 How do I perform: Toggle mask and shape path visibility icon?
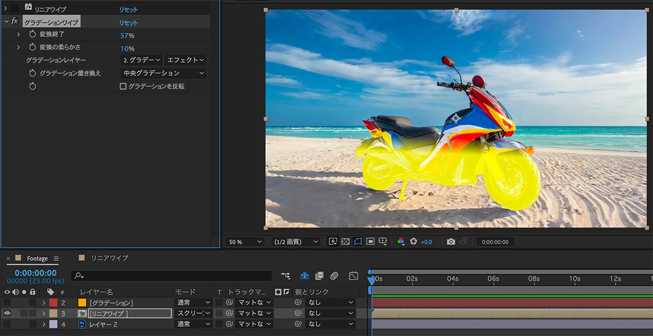click(357, 242)
